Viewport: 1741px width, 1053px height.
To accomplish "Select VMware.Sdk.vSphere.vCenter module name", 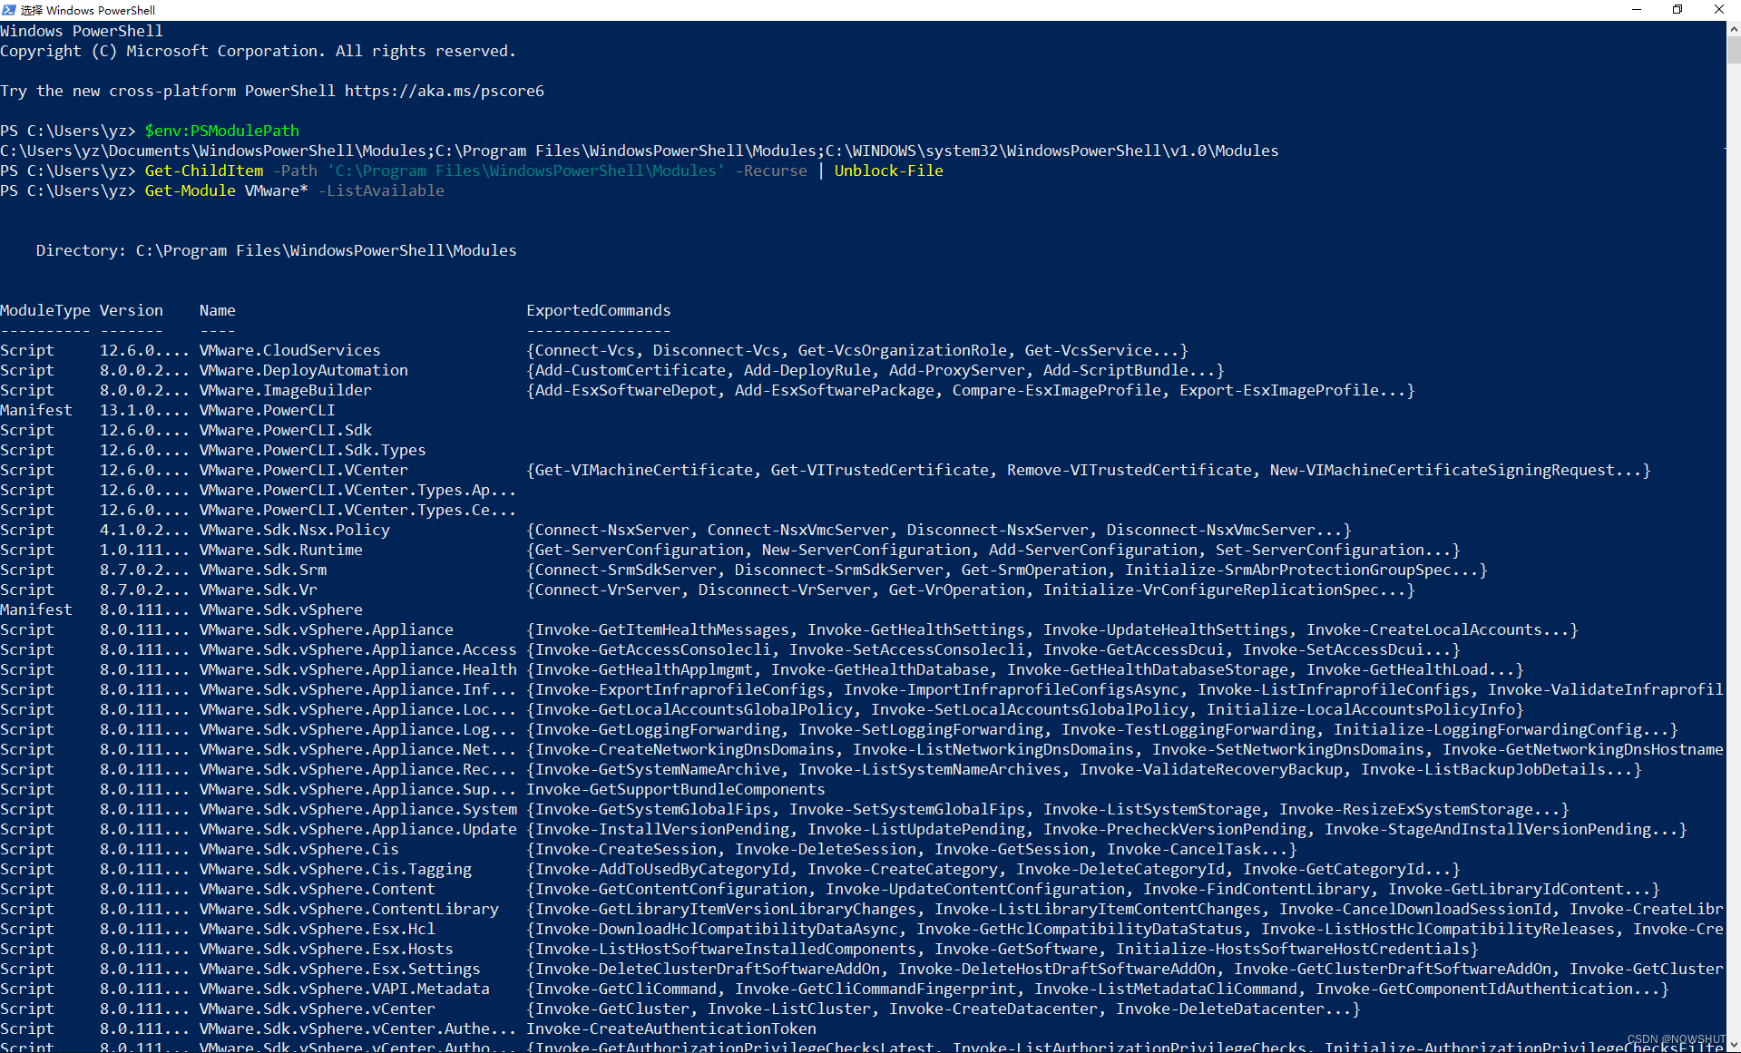I will point(318,1009).
